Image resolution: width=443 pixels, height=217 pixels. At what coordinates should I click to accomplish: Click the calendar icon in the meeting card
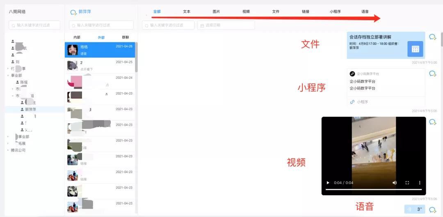415,49
